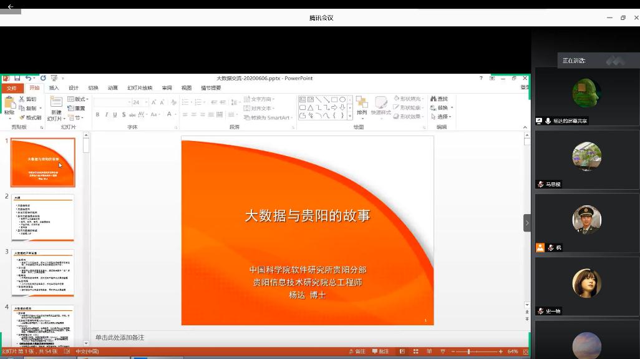640x359 pixels.
Task: Toggle the Notes (备注) pane in status bar
Action: [357, 352]
